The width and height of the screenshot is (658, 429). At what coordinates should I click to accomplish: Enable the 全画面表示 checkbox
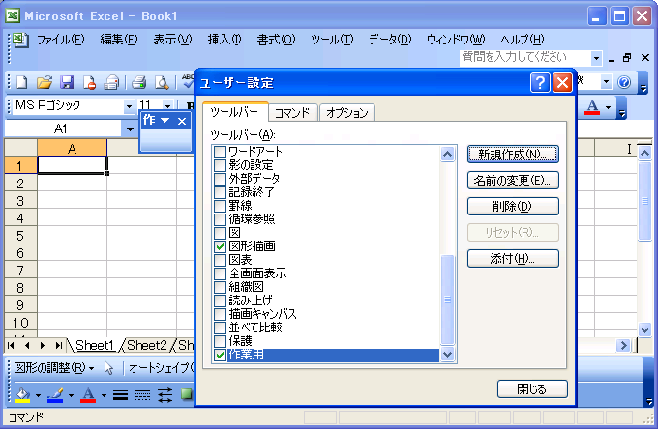click(x=220, y=273)
